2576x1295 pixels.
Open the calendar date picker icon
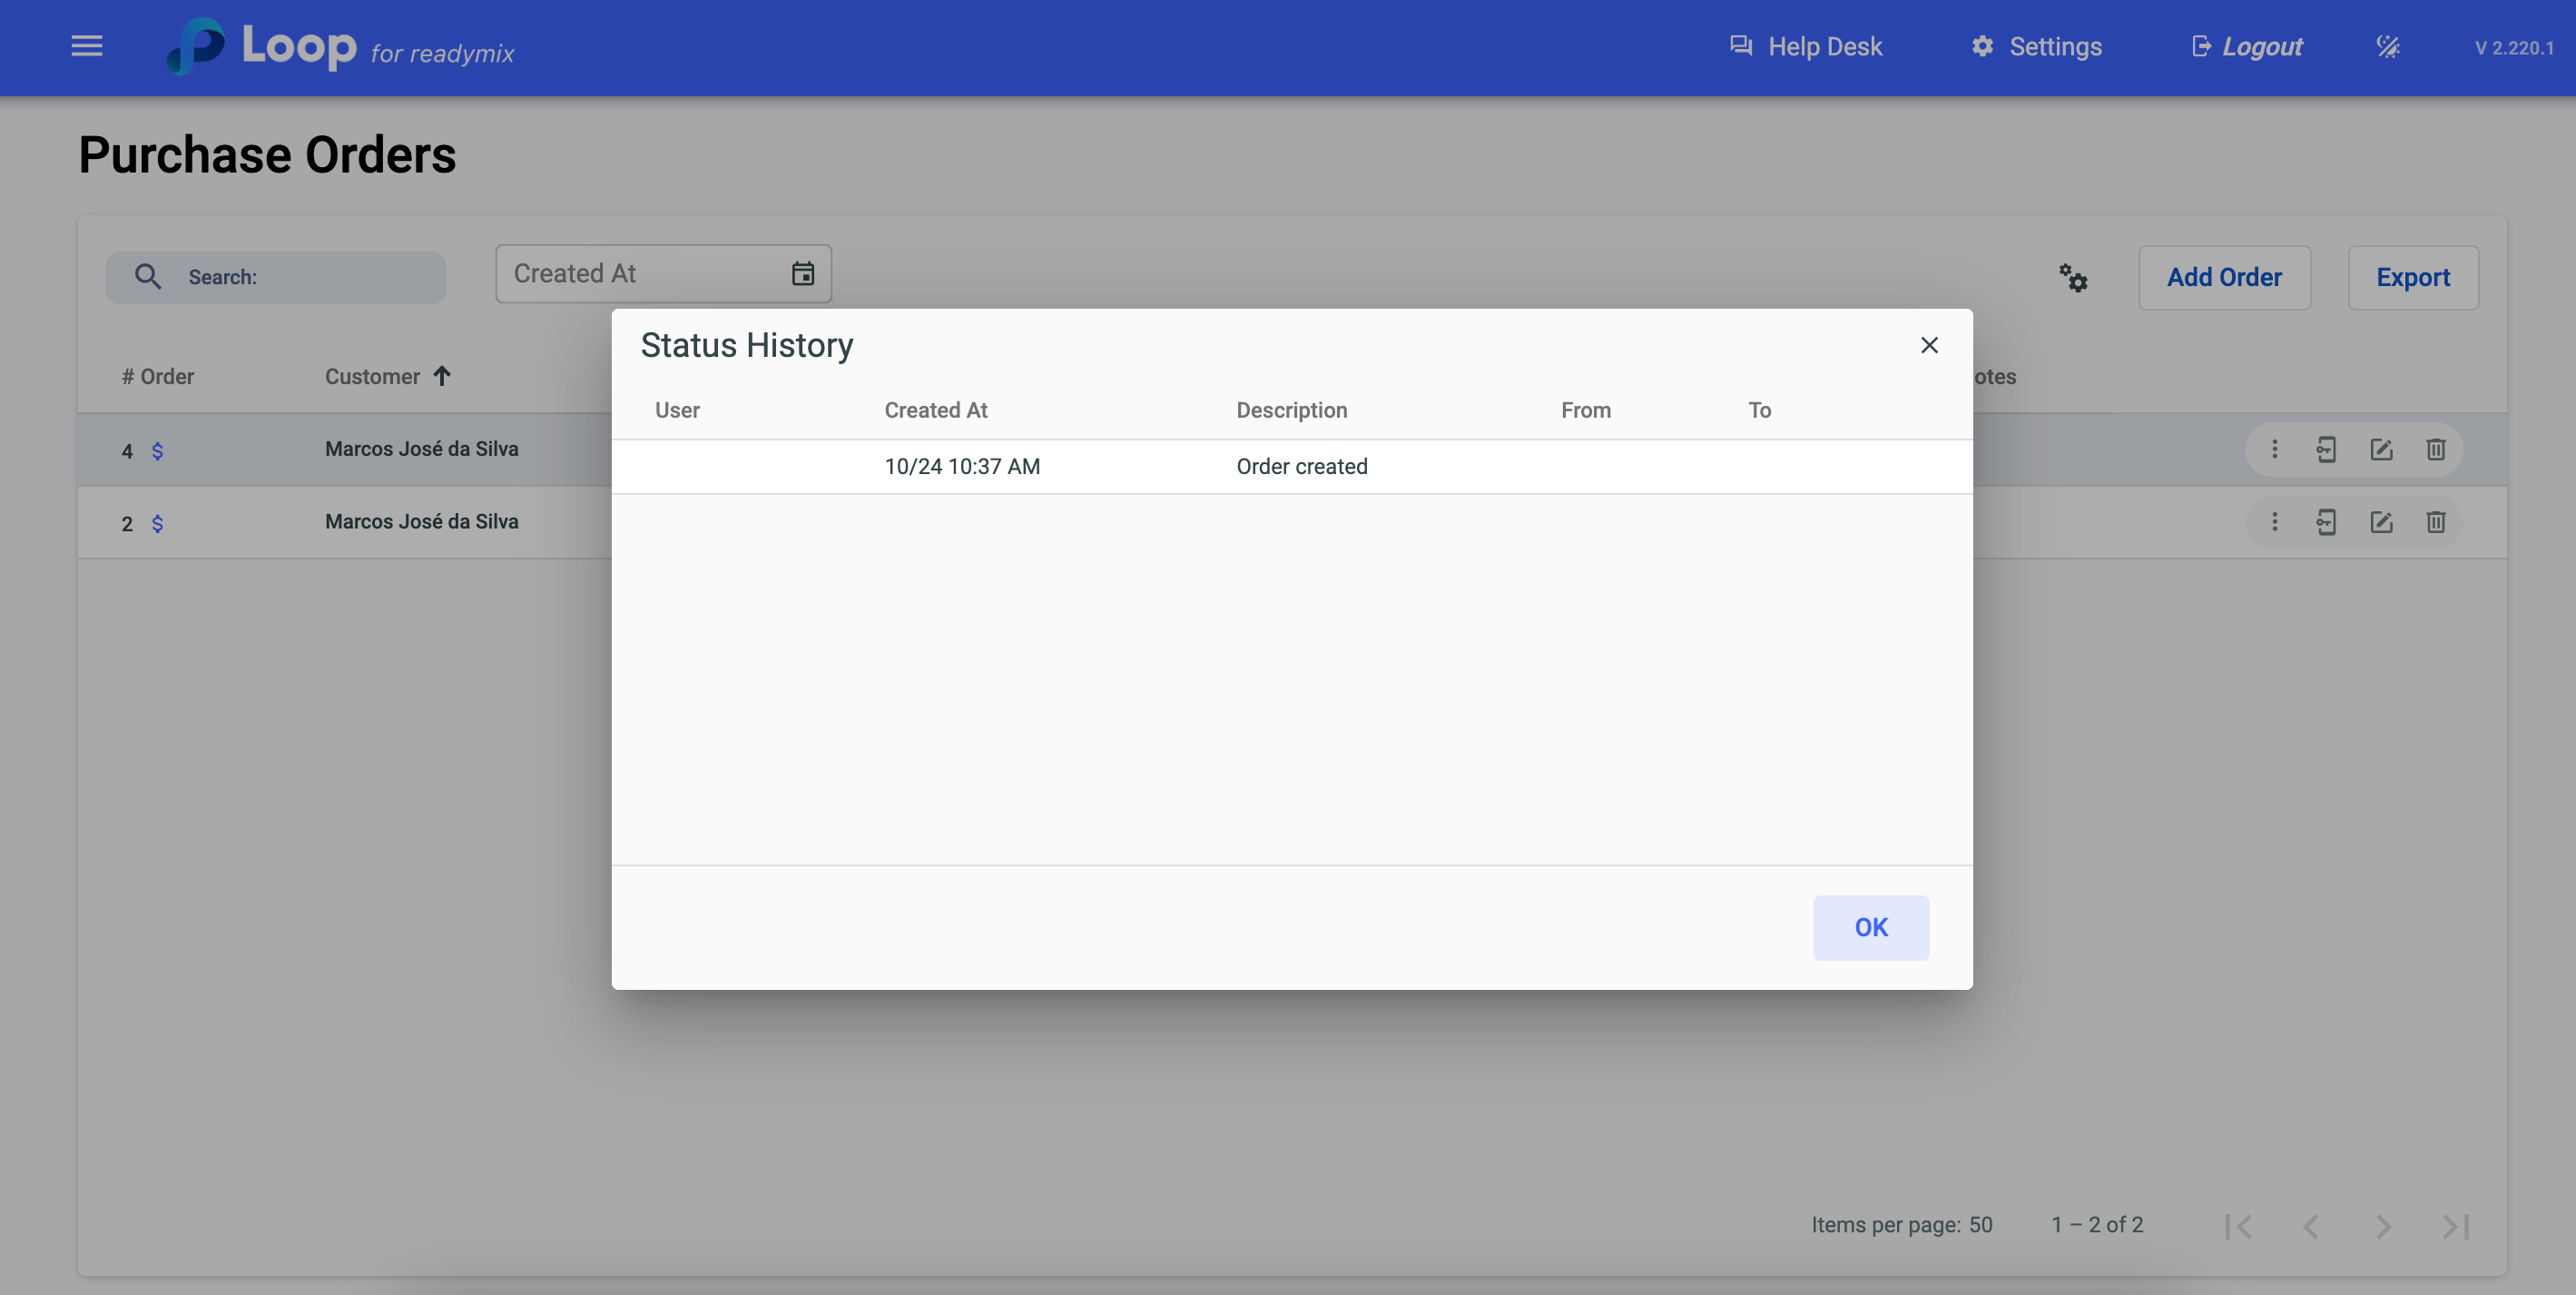point(803,274)
